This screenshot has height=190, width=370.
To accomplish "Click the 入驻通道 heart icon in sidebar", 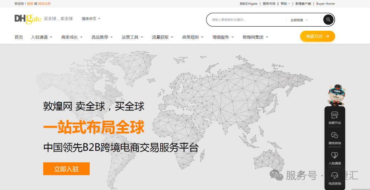I will 335,155.
